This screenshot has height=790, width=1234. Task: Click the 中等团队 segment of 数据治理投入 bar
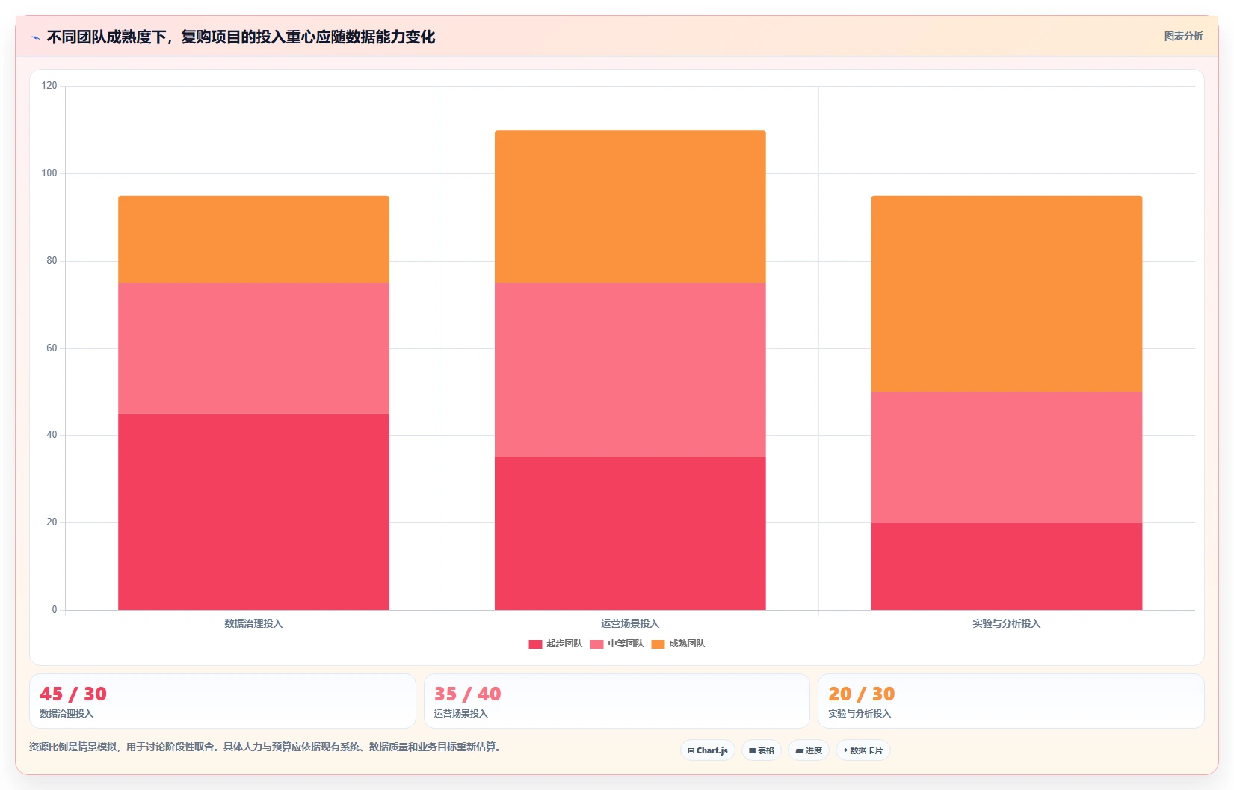(253, 348)
